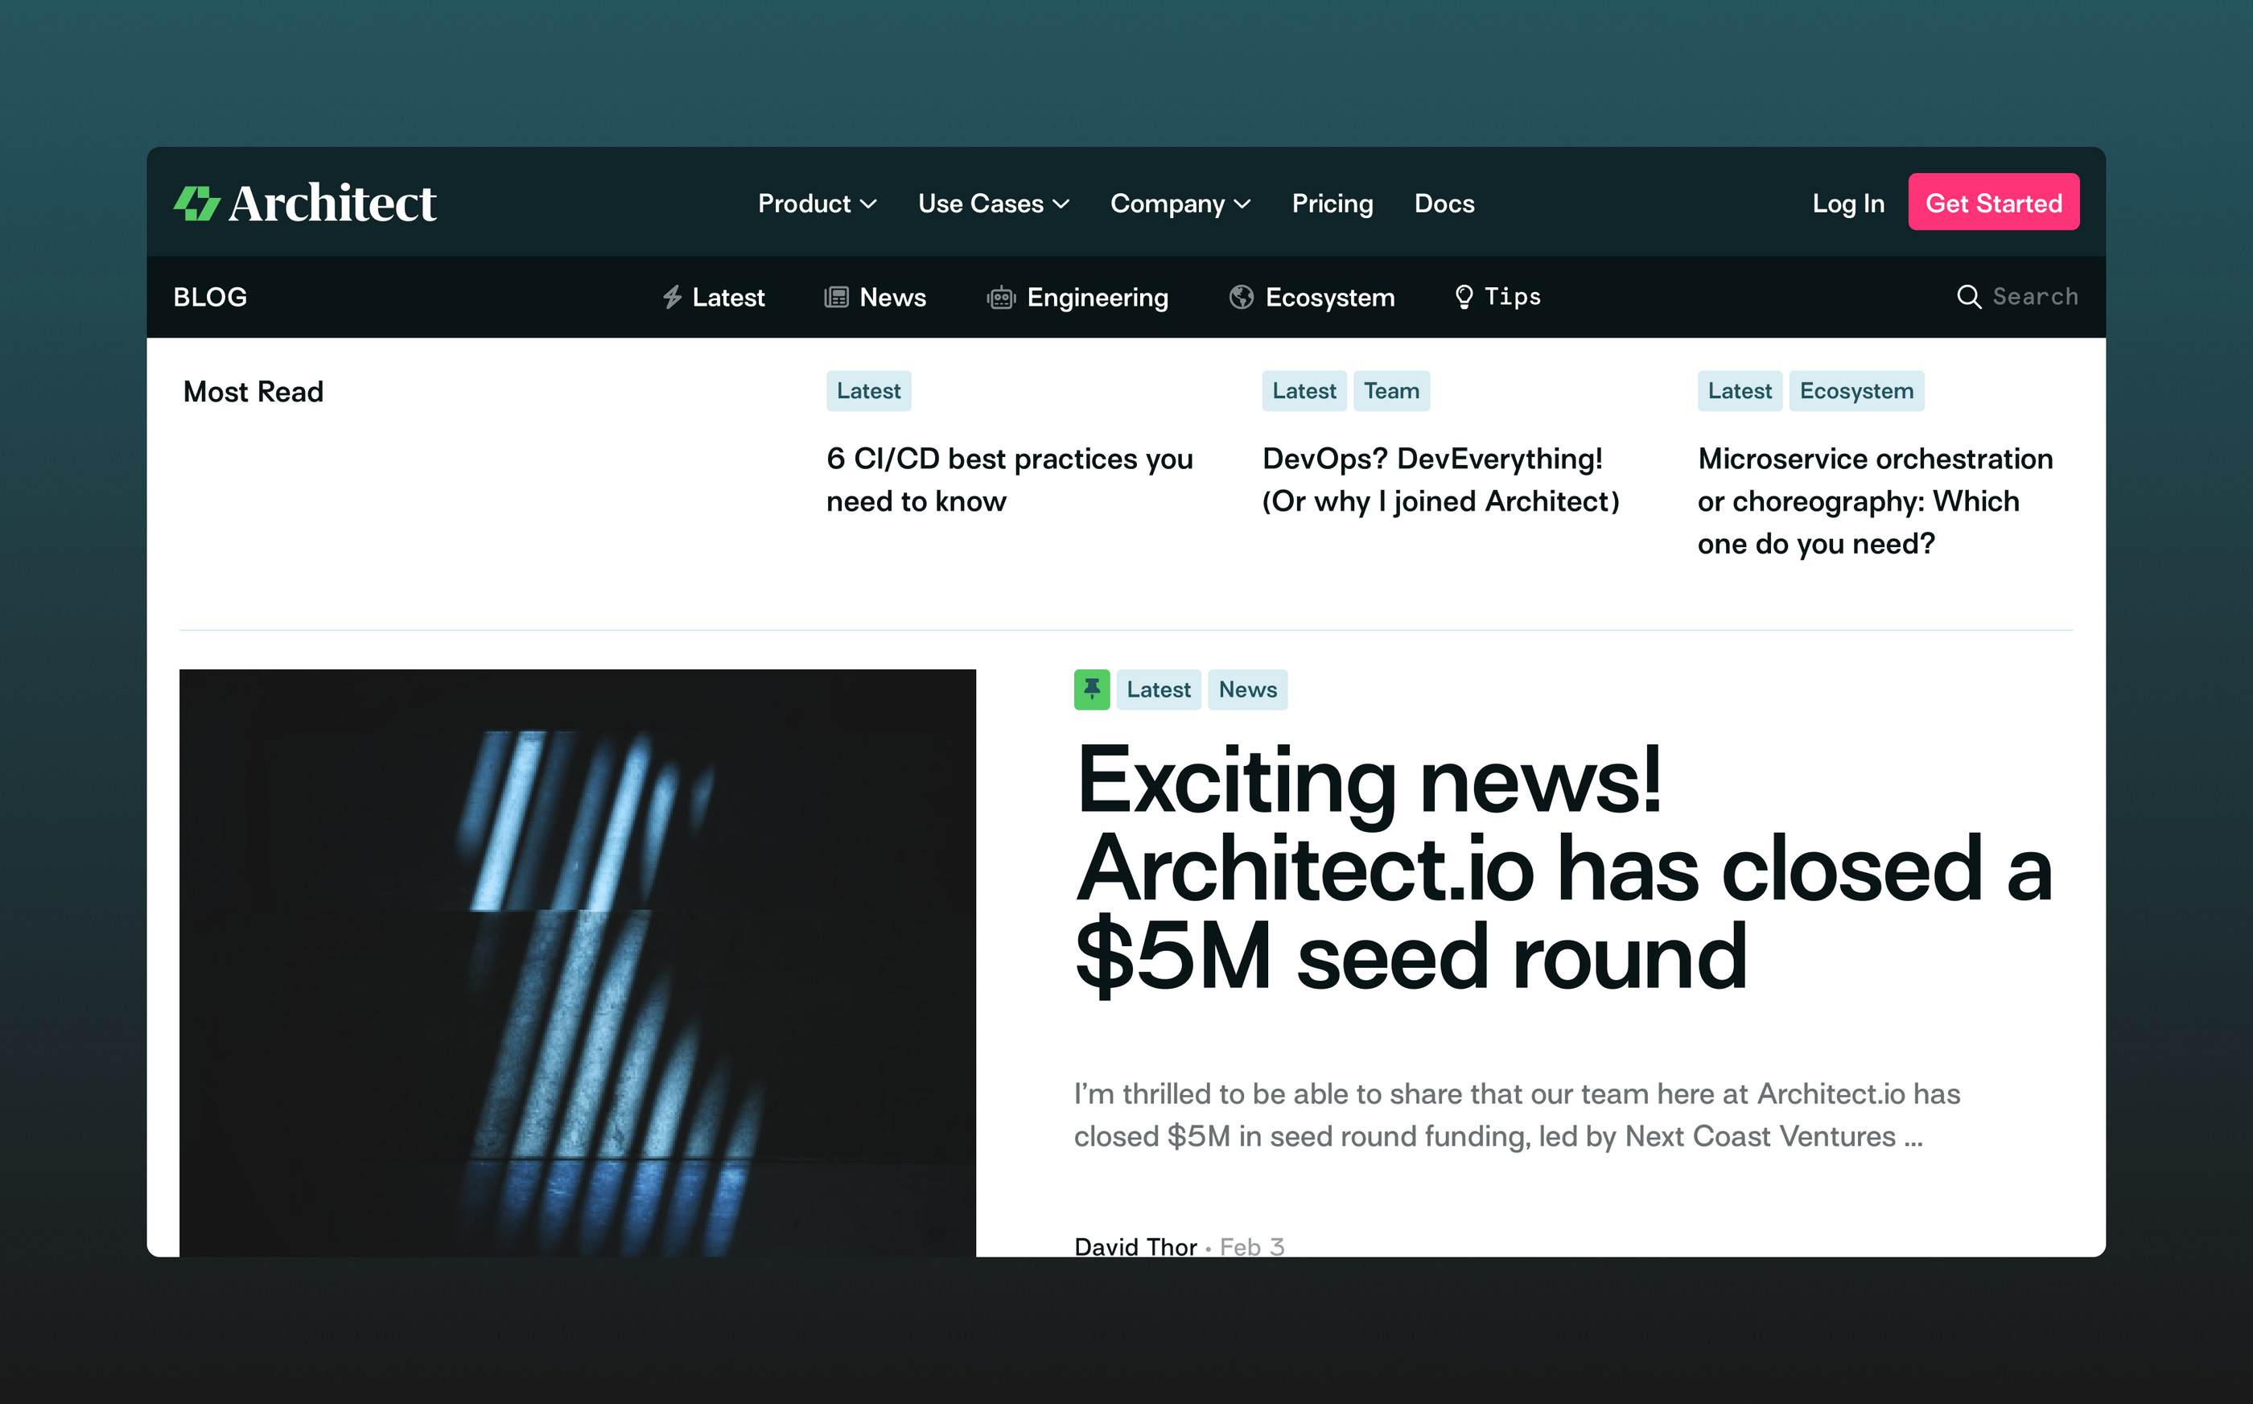This screenshot has width=2253, height=1404.
Task: Expand the Product dropdown menu
Action: (x=817, y=204)
